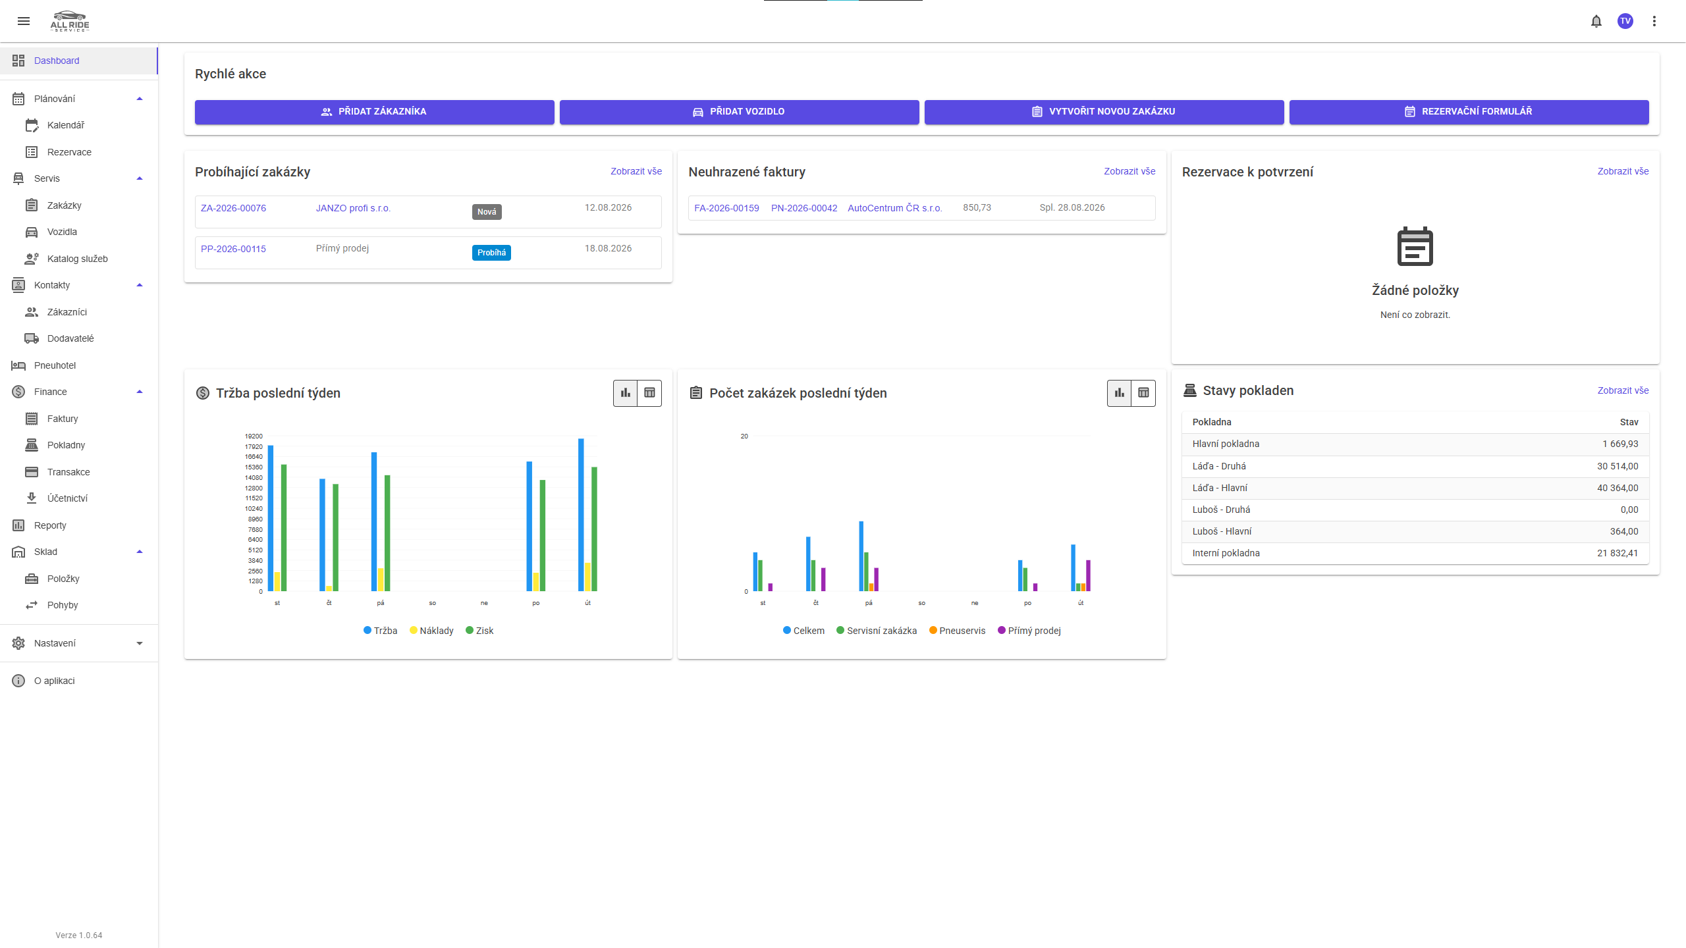Toggle the Náklady series in legend
Viewport: 1686px width, 948px height.
click(431, 631)
